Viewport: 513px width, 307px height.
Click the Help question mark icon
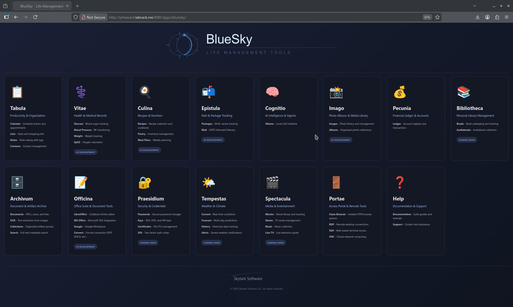pyautogui.click(x=400, y=182)
